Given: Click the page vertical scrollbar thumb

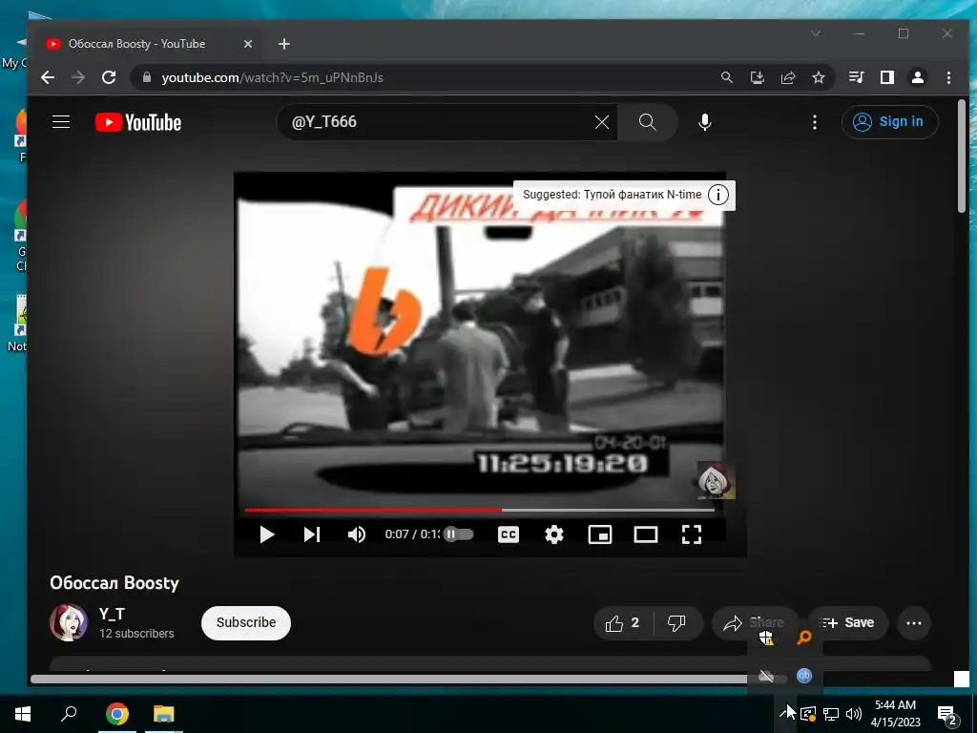Looking at the screenshot, I should 962,156.
